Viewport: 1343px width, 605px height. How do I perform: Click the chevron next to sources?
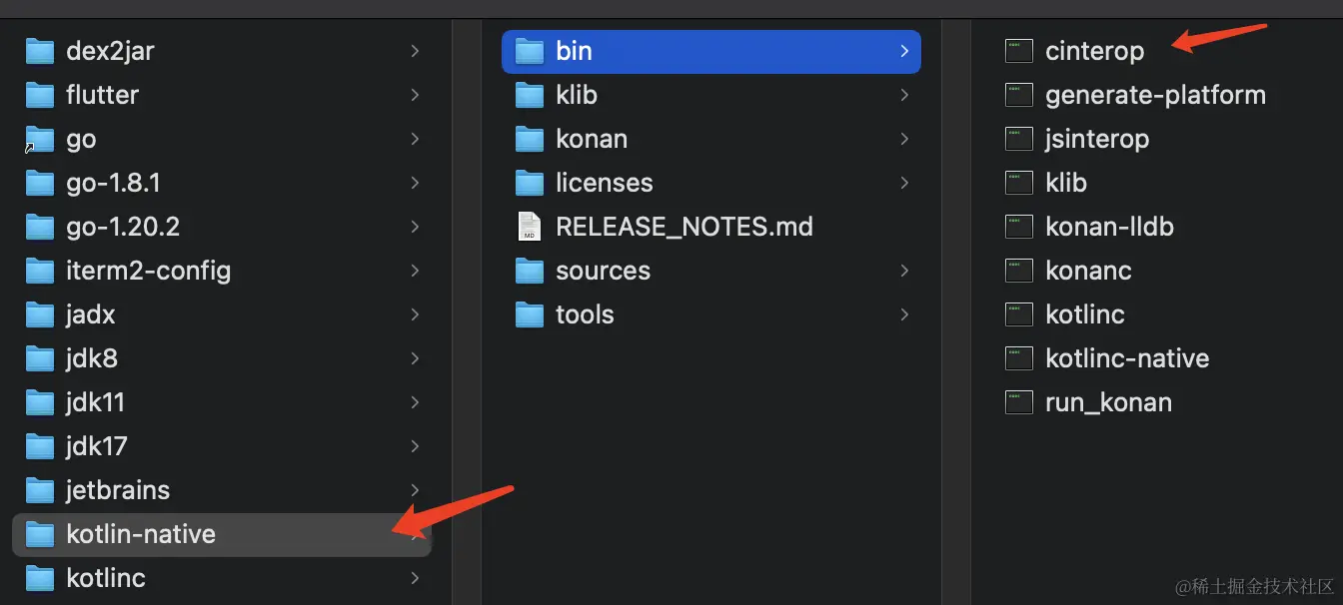[904, 271]
